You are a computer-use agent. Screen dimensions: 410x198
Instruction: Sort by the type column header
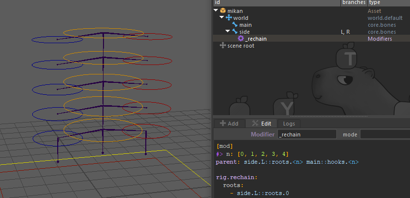[x=389, y=2]
